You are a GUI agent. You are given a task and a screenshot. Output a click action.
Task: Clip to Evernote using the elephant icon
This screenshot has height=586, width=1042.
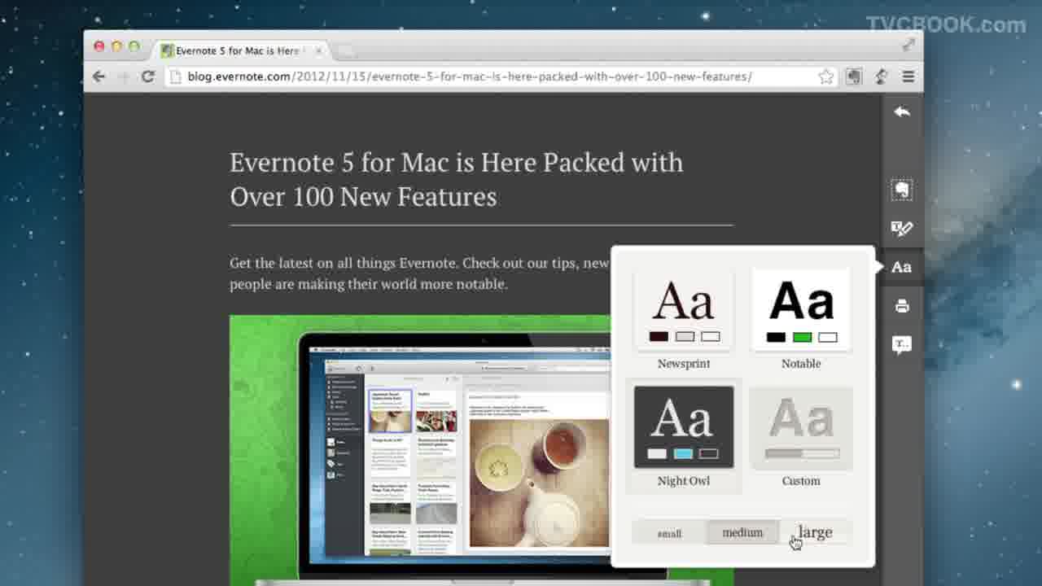click(x=902, y=190)
